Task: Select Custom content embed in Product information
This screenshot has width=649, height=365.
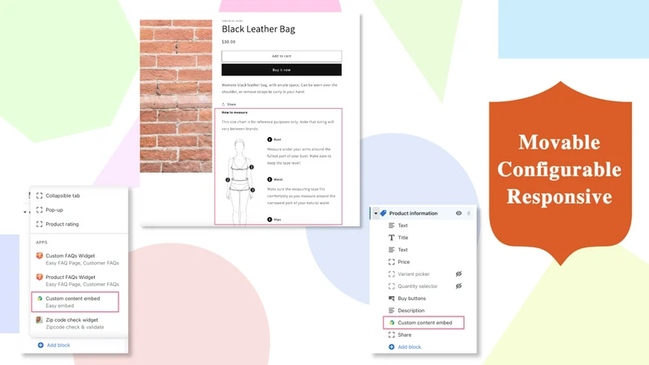Action: coord(423,322)
